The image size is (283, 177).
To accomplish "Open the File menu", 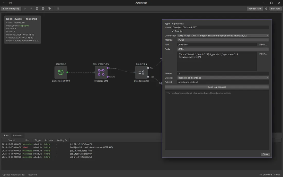I will coord(10,3).
